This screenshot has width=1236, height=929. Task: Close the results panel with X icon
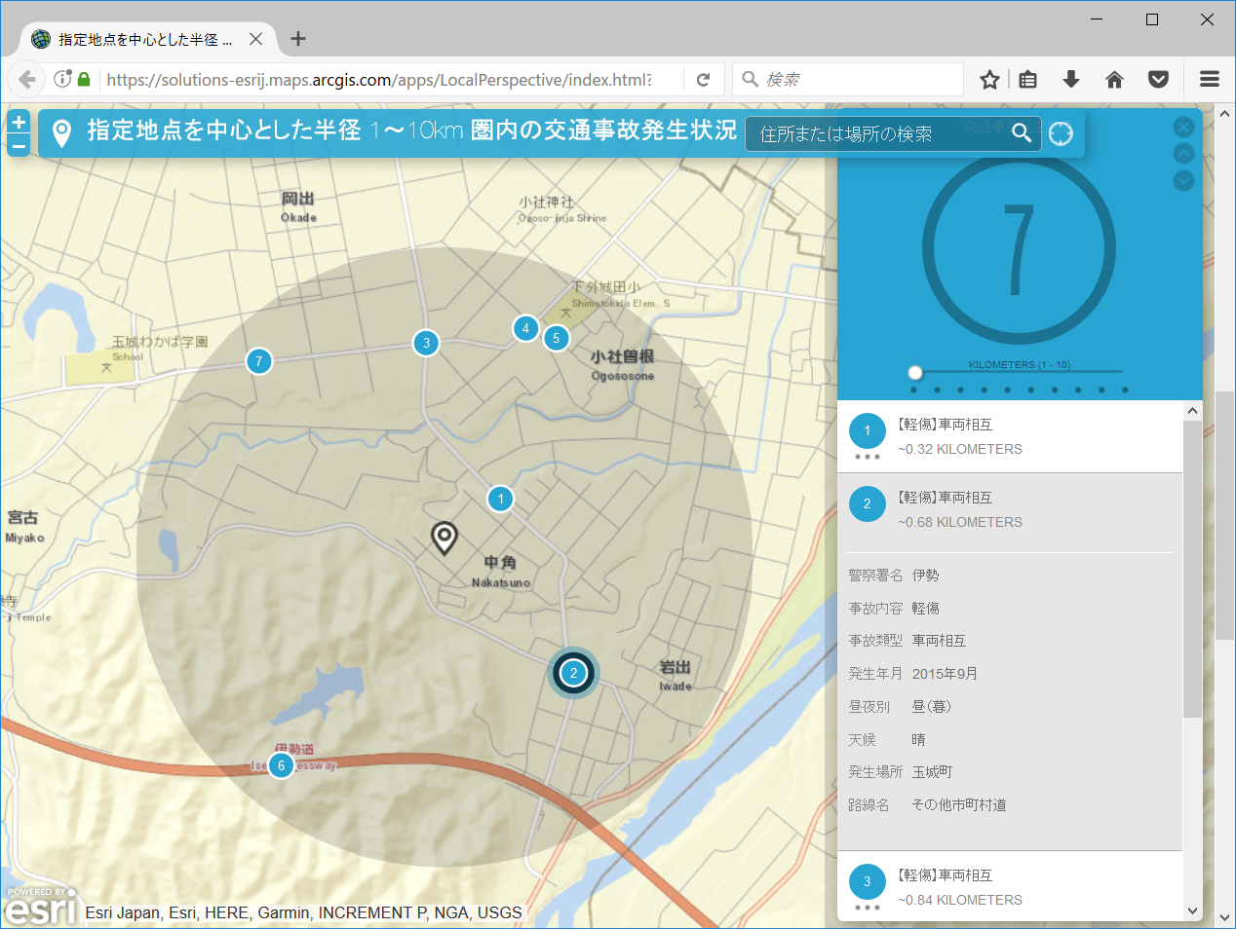1183,127
